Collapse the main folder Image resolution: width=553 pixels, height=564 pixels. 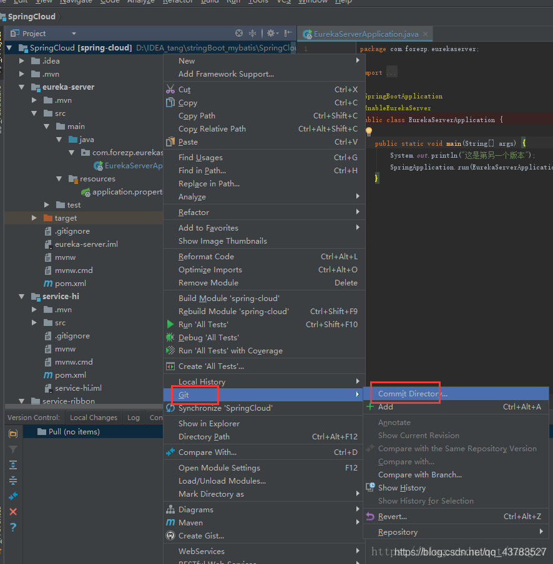pyautogui.click(x=47, y=127)
